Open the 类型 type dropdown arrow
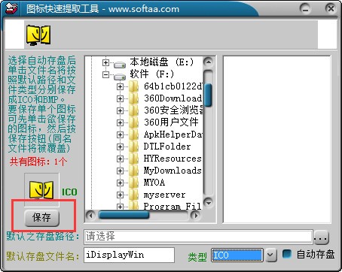The image size is (342, 272). click(x=271, y=255)
